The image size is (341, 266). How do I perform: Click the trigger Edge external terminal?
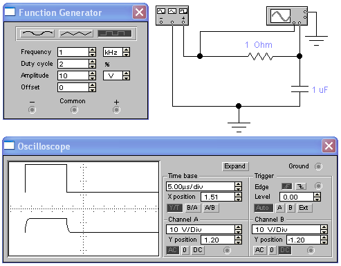pos(318,186)
